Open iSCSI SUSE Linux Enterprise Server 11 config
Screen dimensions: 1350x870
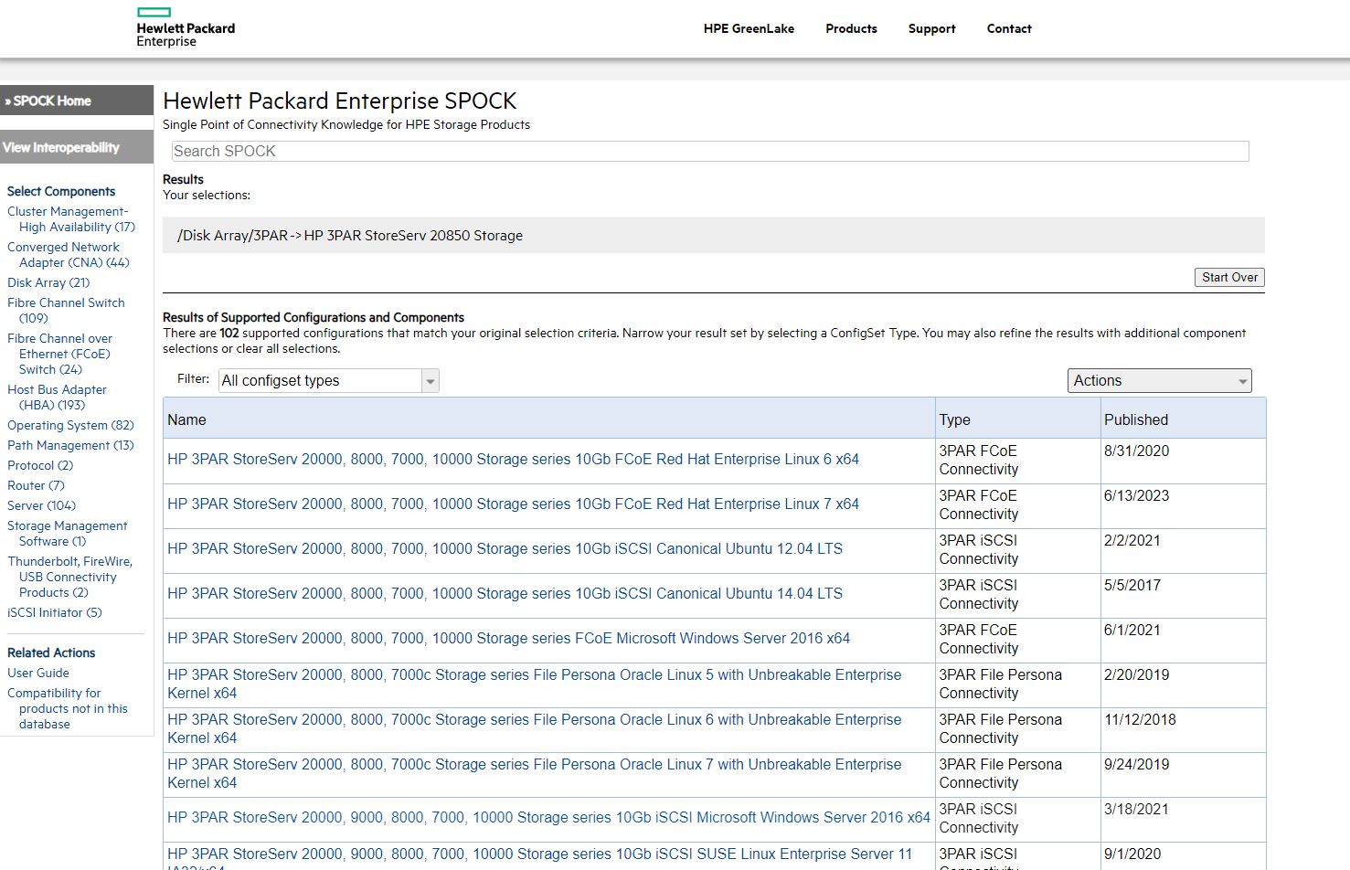(x=539, y=859)
